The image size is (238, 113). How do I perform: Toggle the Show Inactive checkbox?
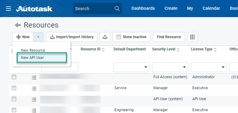click(x=119, y=37)
